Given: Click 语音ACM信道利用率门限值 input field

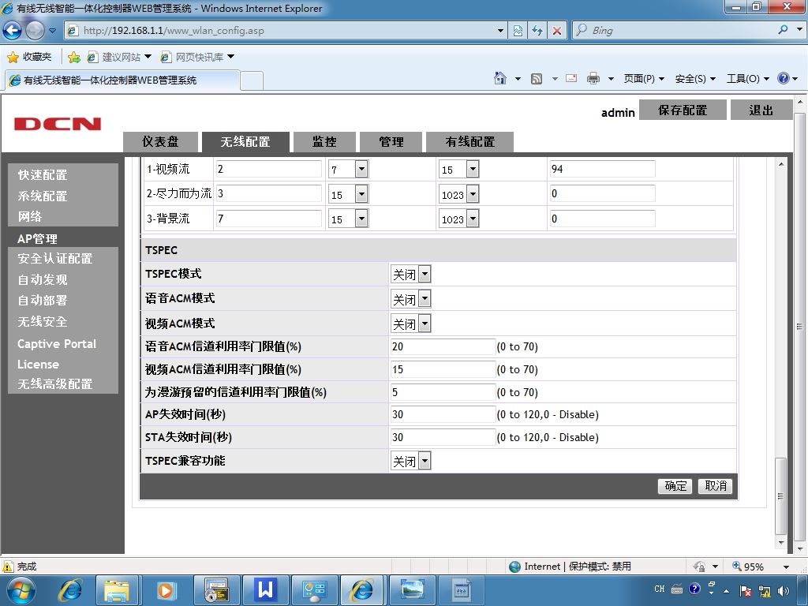Looking at the screenshot, I should pos(443,347).
